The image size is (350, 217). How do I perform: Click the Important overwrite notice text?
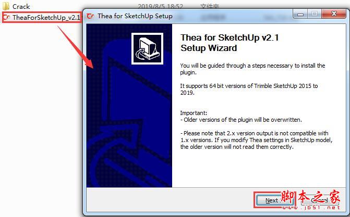[241, 116]
